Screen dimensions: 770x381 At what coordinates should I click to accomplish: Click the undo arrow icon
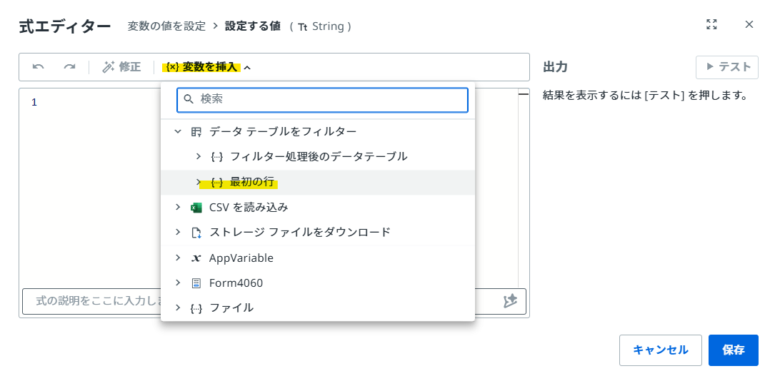pyautogui.click(x=39, y=67)
